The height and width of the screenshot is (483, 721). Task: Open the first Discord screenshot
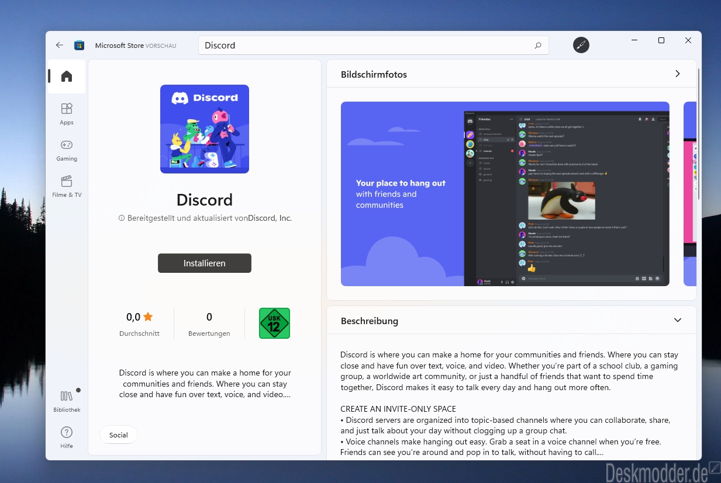click(505, 194)
